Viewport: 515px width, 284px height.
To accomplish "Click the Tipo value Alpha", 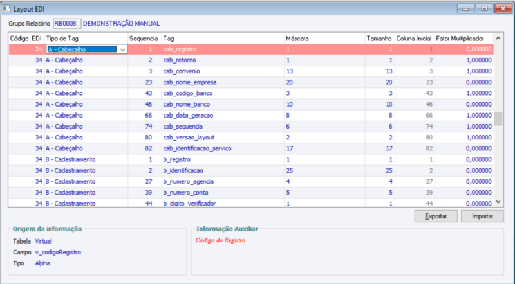I will coord(42,263).
